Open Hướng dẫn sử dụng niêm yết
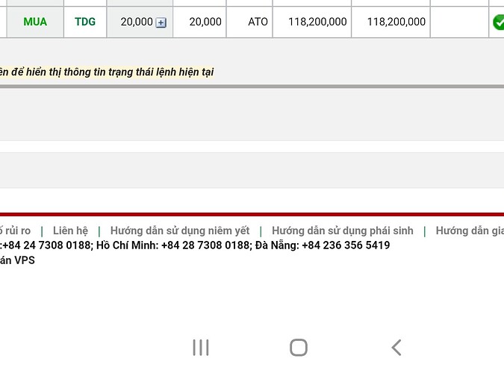 (180, 231)
